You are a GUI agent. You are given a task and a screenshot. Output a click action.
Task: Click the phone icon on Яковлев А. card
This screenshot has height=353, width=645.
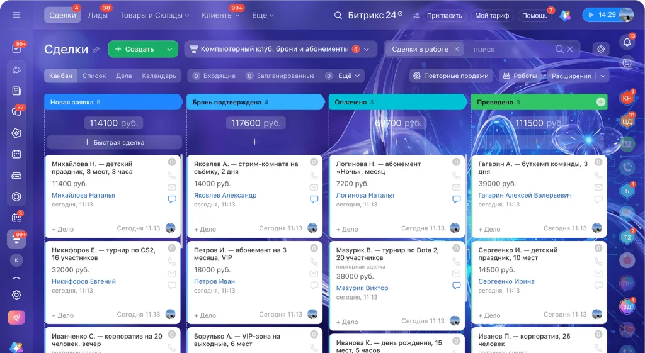[314, 176]
